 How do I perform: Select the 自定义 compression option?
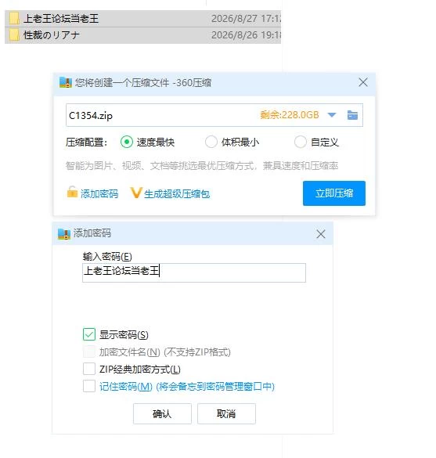301,142
